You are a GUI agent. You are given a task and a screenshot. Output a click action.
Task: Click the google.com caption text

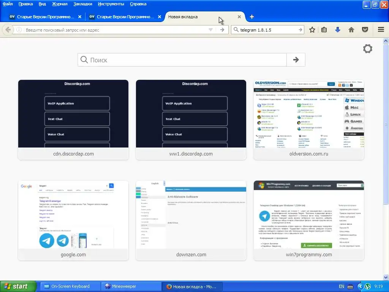73,254
